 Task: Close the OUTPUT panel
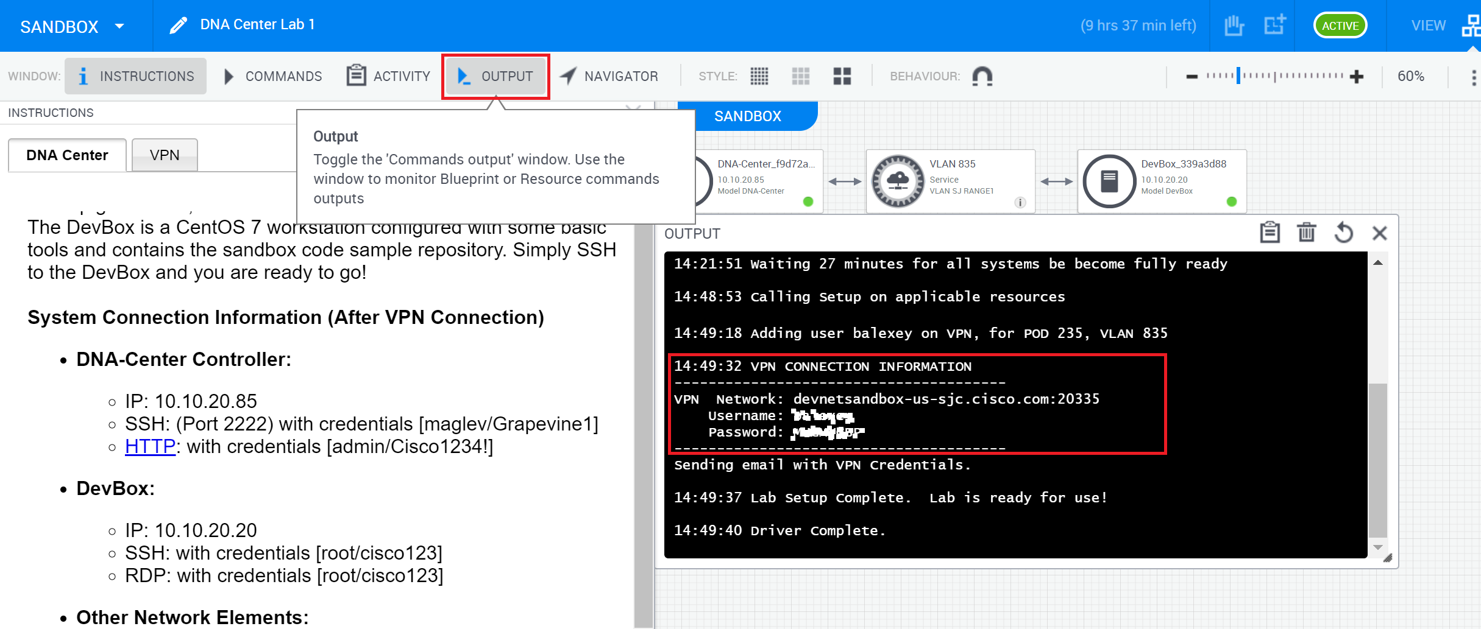pos(1380,233)
